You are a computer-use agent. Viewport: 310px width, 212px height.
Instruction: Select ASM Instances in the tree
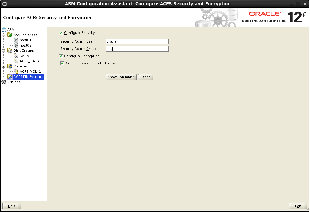click(25, 35)
